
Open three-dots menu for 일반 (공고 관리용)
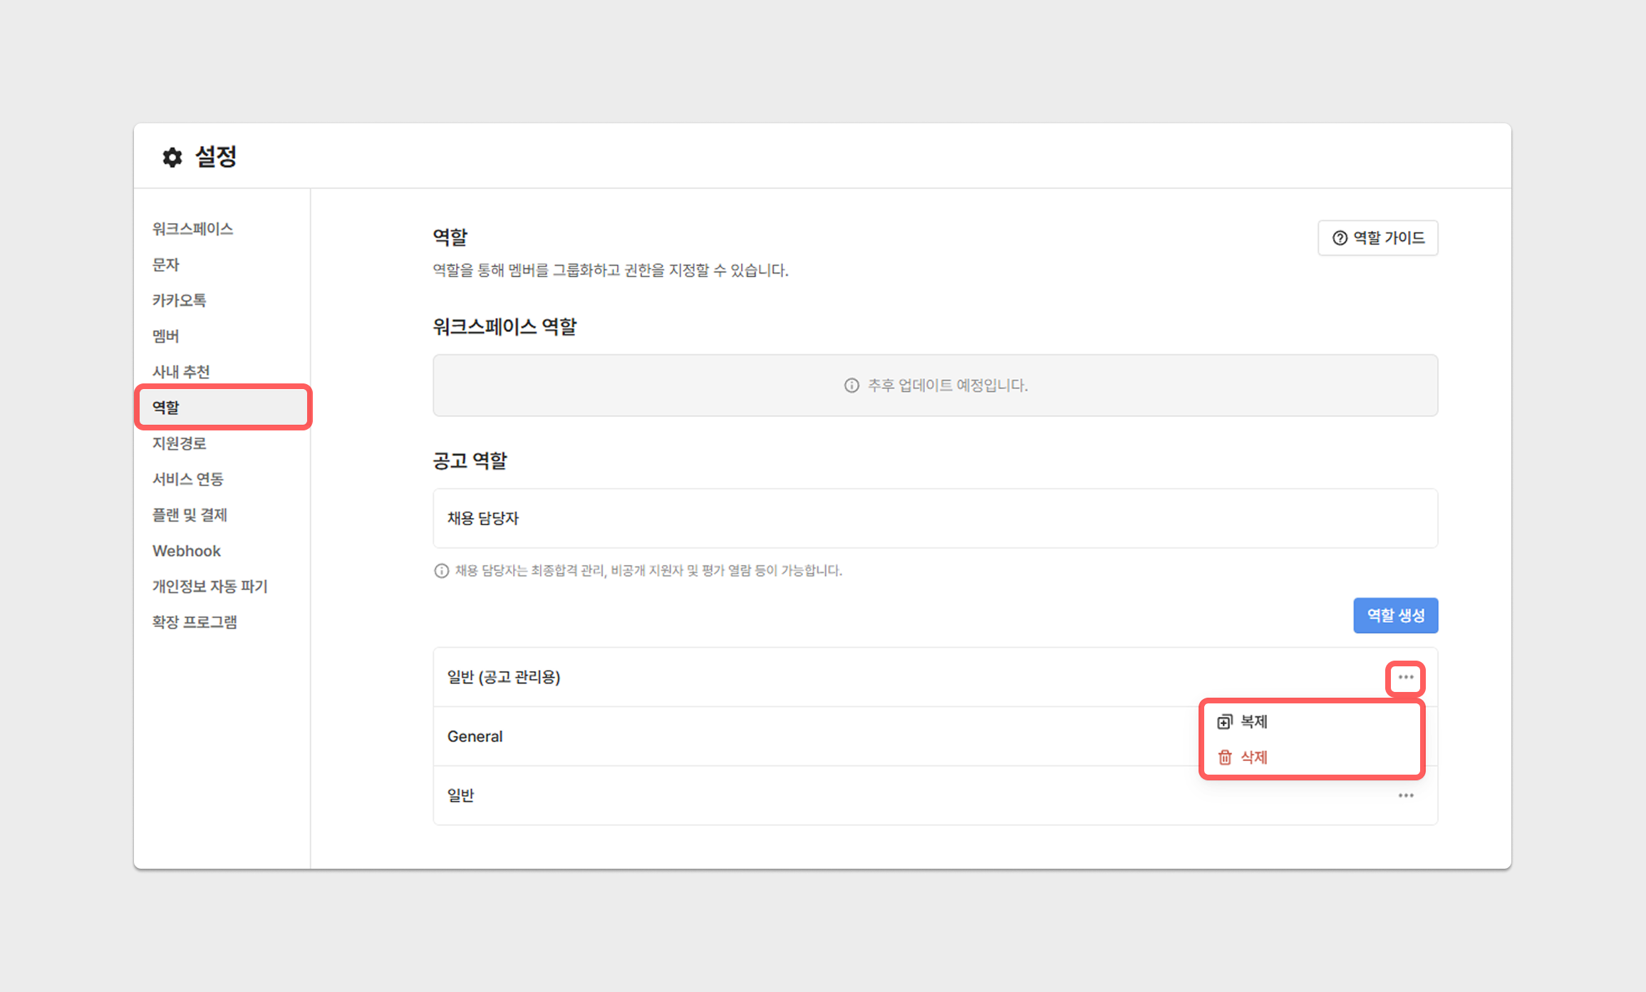click(x=1405, y=678)
